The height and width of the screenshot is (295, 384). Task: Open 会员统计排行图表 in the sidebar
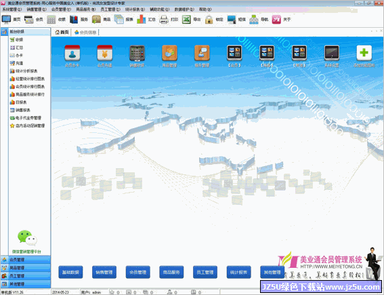point(27,87)
